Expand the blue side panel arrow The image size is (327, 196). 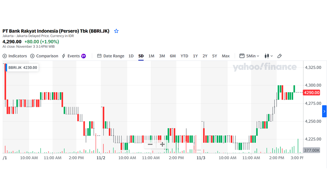324,111
